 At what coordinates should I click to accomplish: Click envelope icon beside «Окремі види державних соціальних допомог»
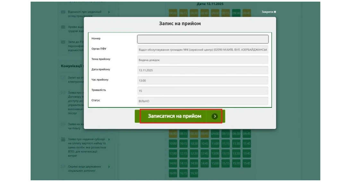tap(63, 167)
